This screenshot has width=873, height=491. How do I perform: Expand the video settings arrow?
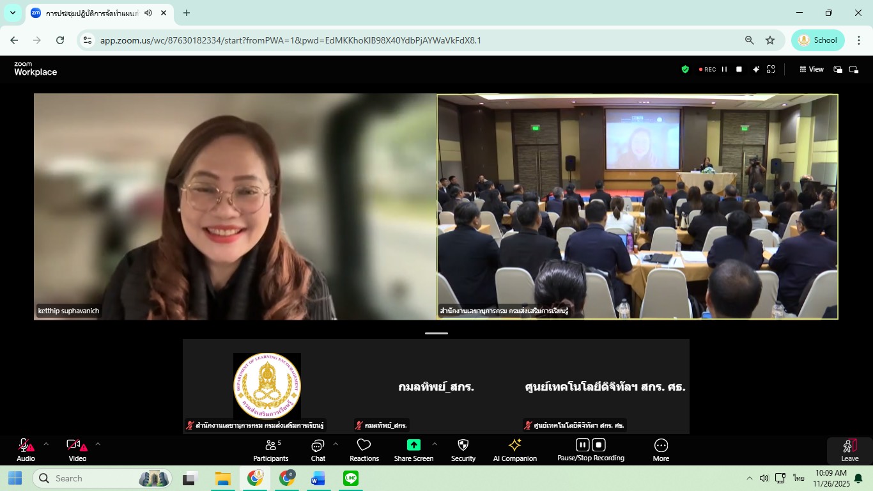point(98,443)
